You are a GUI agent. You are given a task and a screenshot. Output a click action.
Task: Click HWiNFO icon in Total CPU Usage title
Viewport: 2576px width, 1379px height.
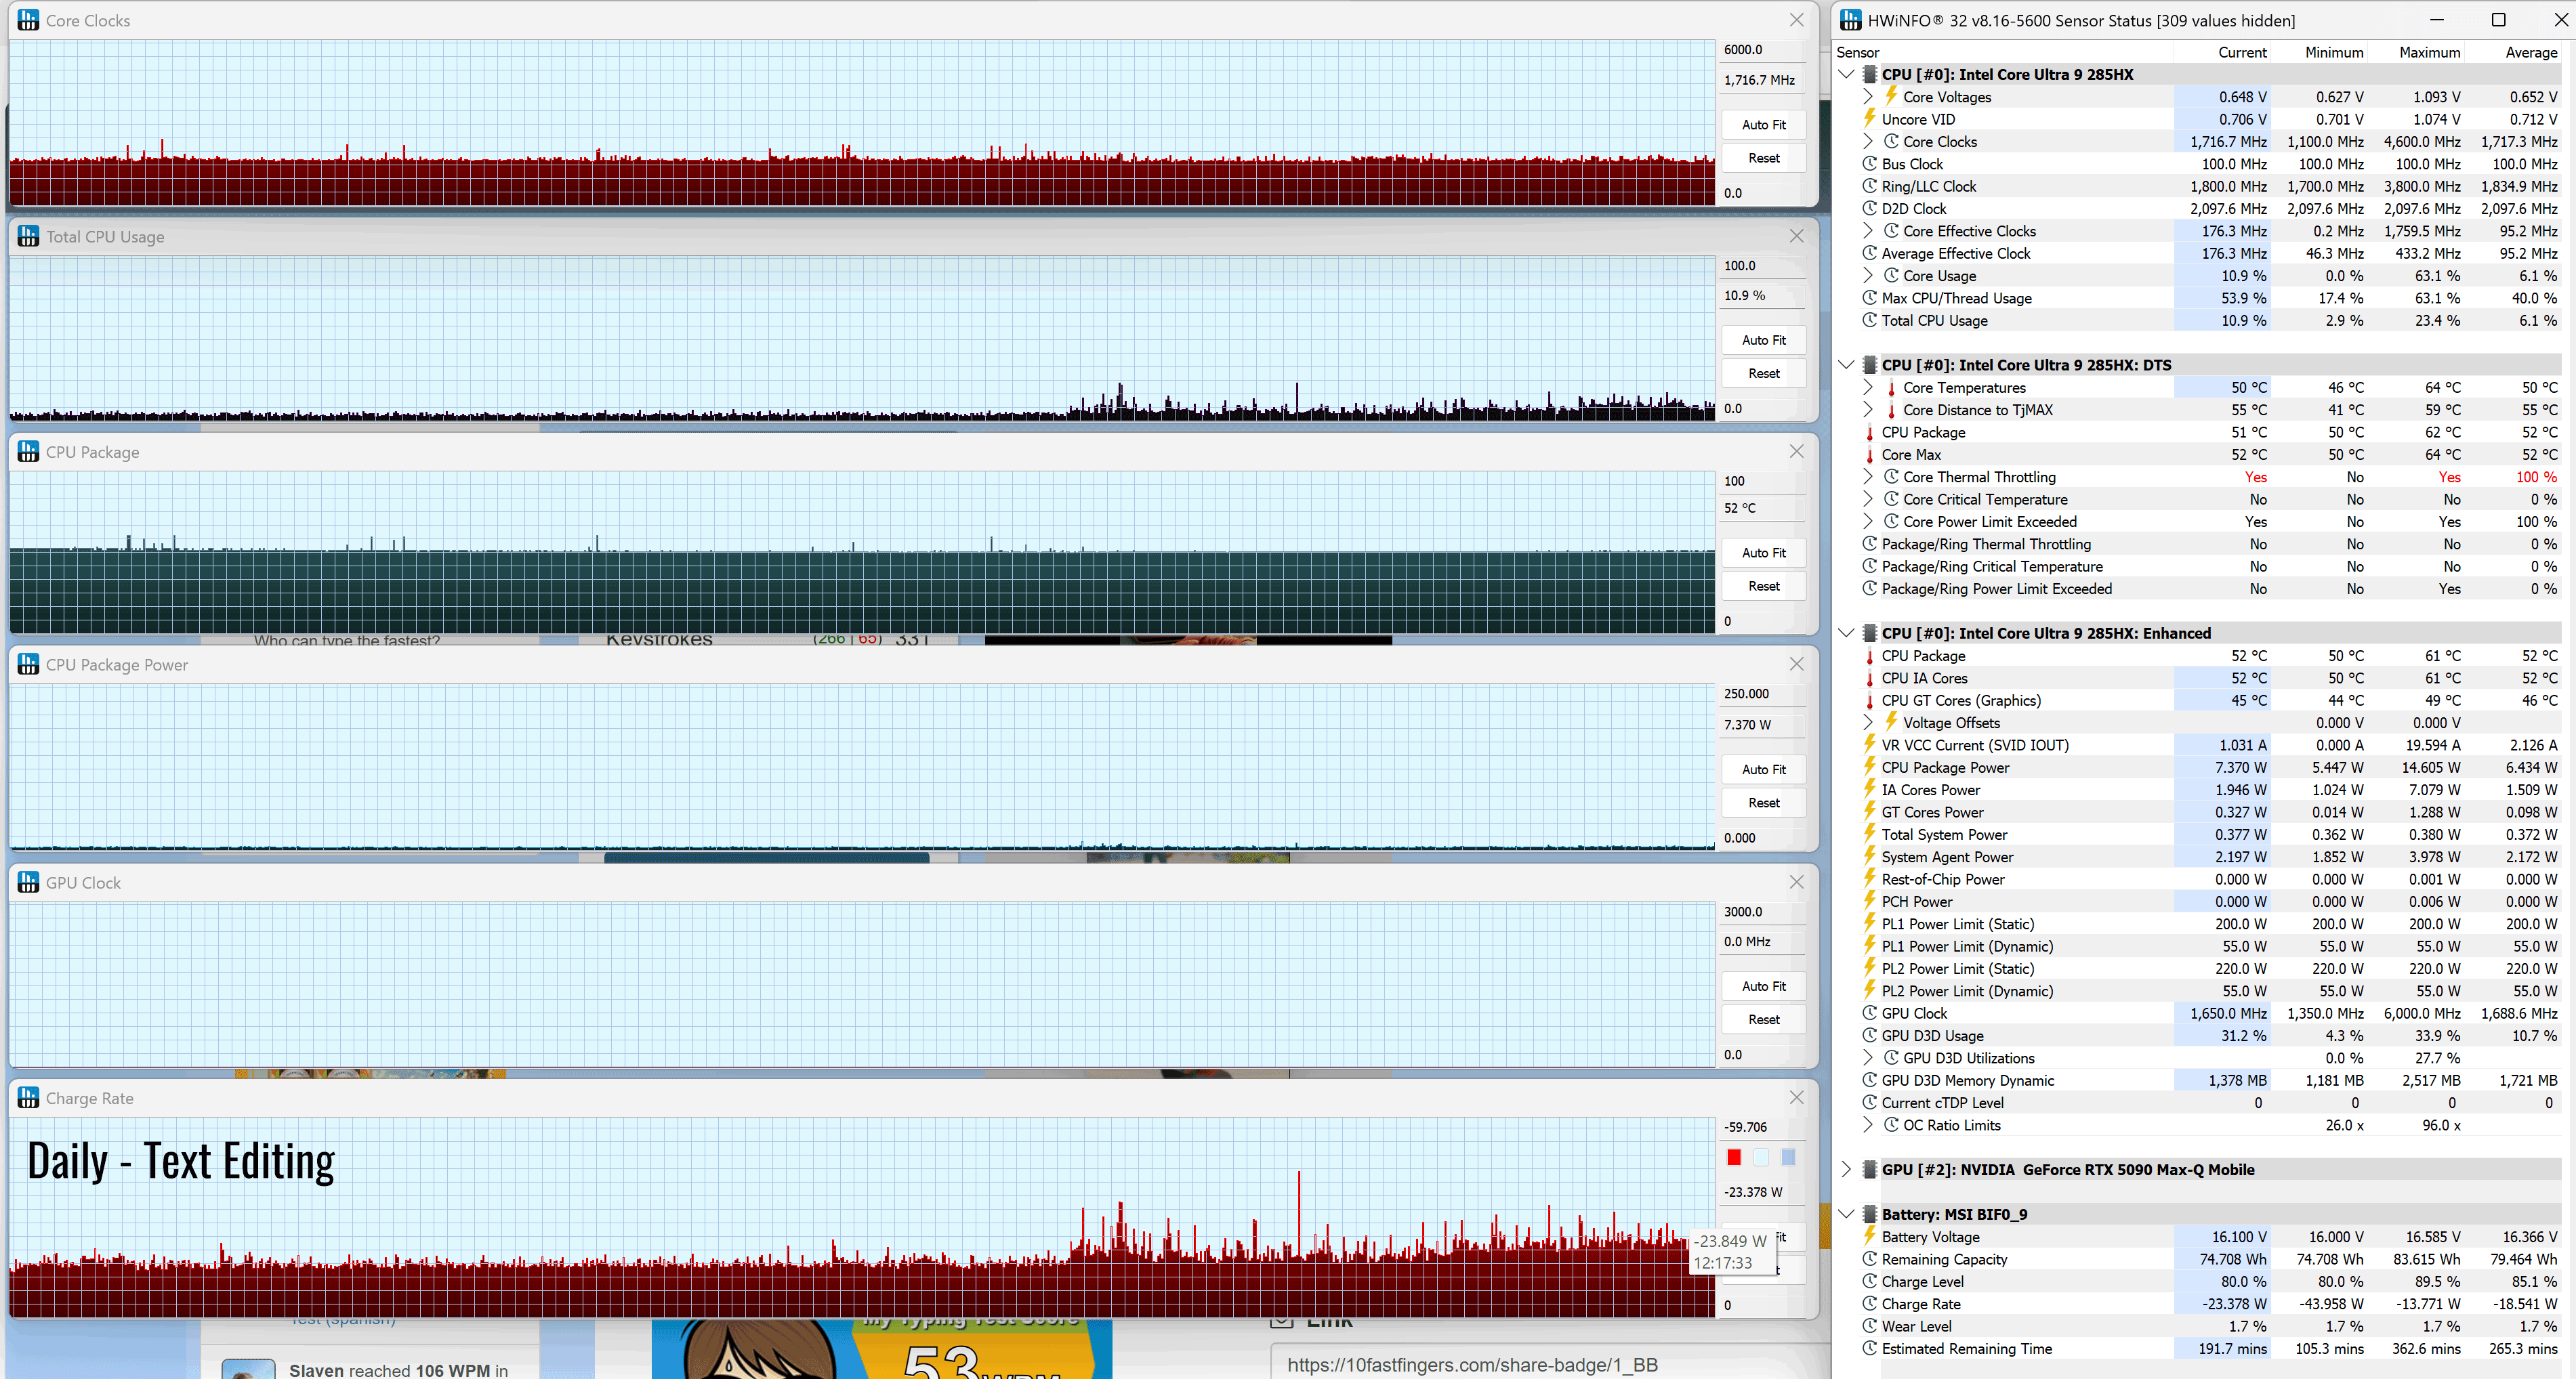(28, 236)
